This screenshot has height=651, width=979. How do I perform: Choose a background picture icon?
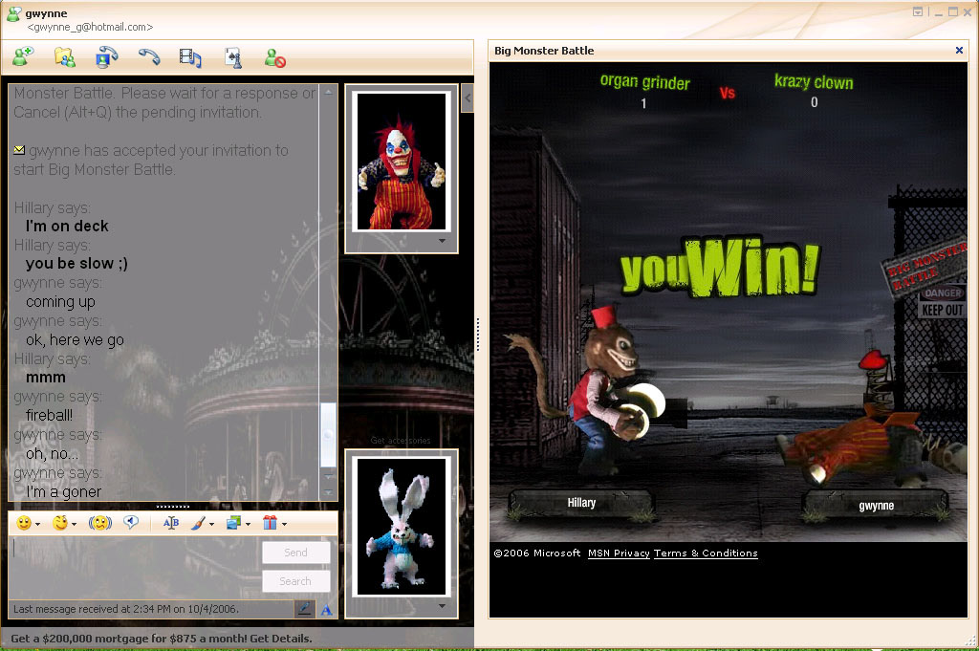[233, 522]
